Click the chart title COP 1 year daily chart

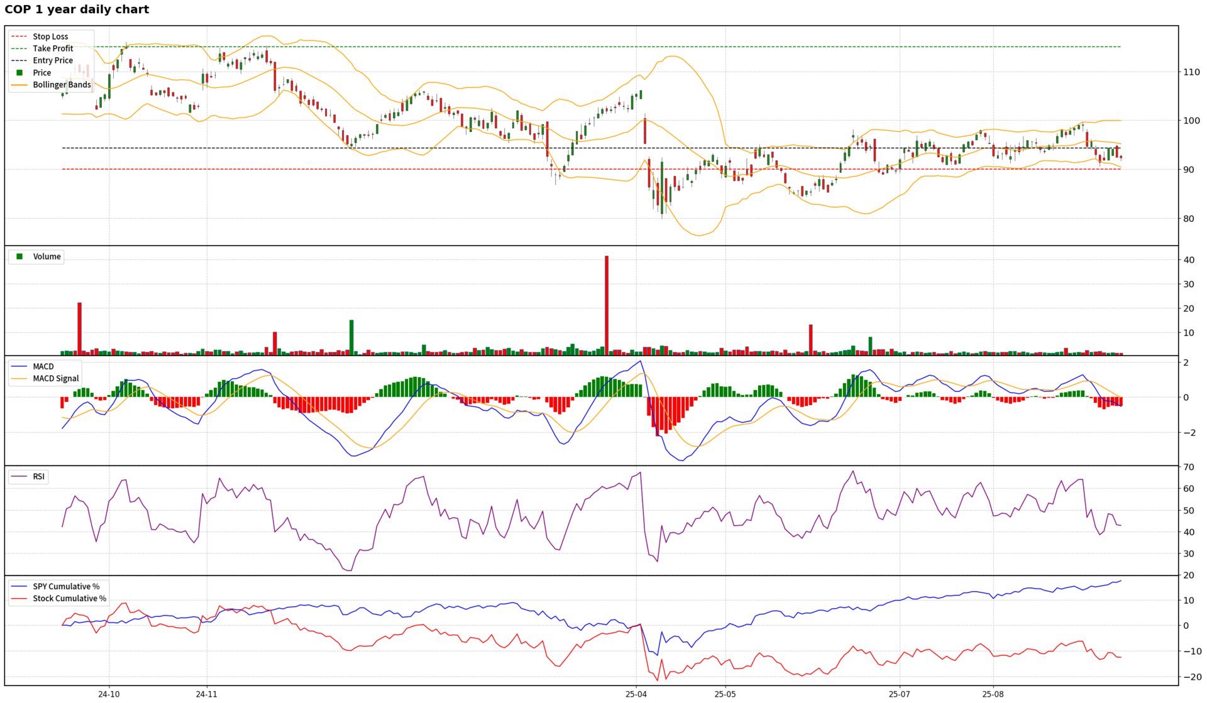point(77,9)
